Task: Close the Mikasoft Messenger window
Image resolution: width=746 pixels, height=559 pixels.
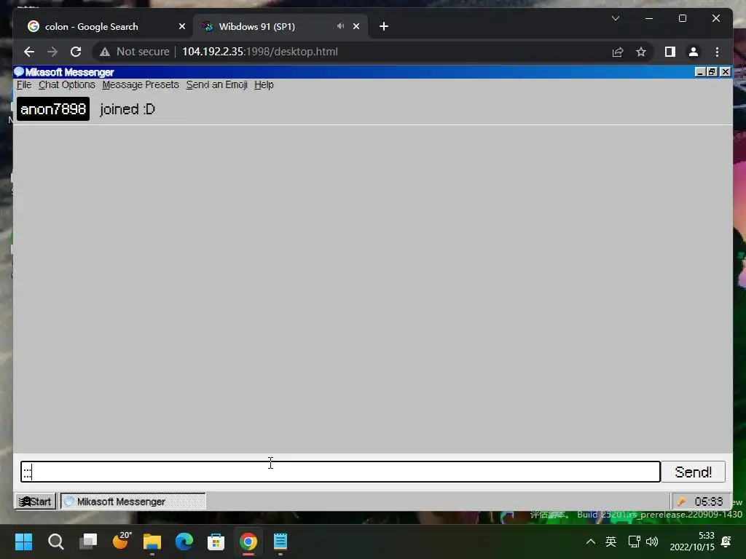Action: [x=725, y=72]
